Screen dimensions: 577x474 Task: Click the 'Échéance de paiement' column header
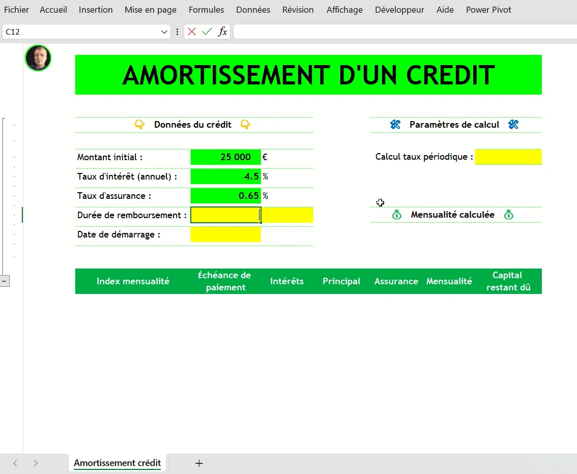[224, 281]
